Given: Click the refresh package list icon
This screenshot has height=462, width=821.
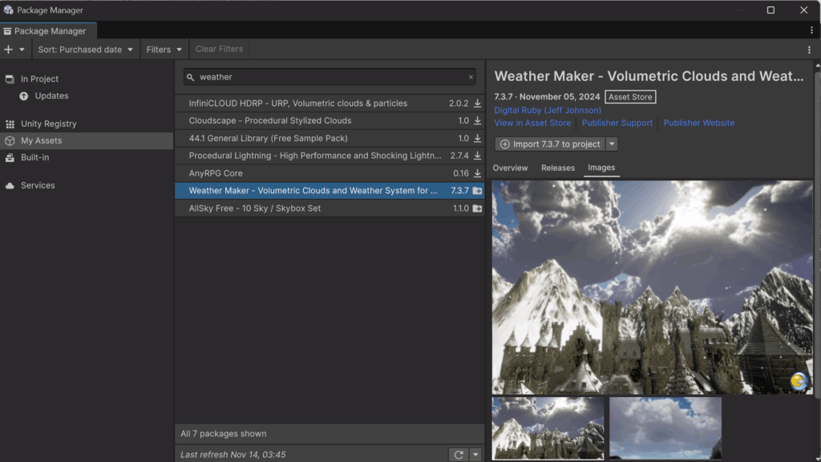Looking at the screenshot, I should click(x=459, y=455).
